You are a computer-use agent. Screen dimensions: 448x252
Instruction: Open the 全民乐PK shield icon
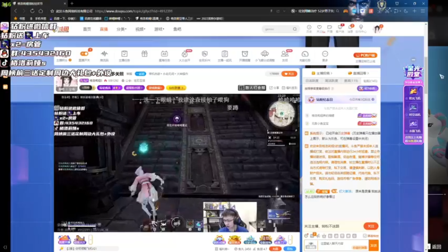pos(204,54)
